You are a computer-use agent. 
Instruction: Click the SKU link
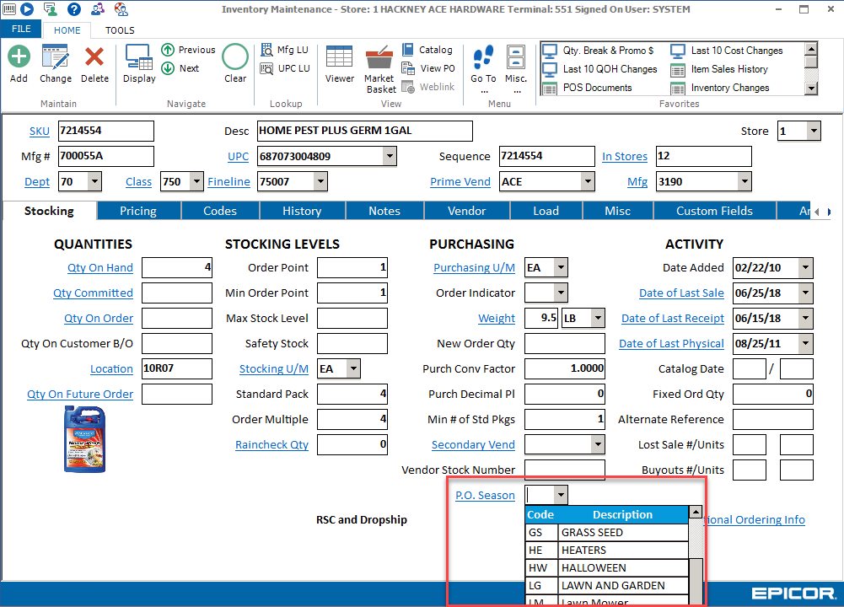40,132
